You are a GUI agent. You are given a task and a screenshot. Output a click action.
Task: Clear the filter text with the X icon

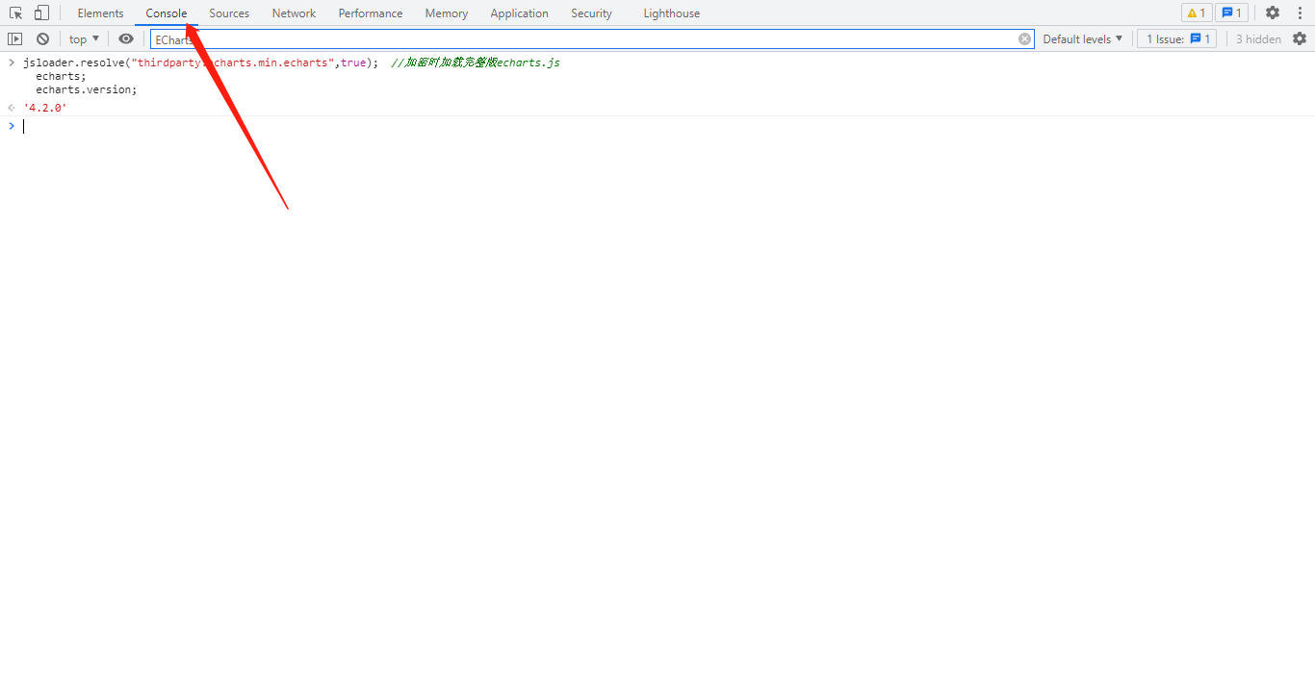tap(1024, 38)
